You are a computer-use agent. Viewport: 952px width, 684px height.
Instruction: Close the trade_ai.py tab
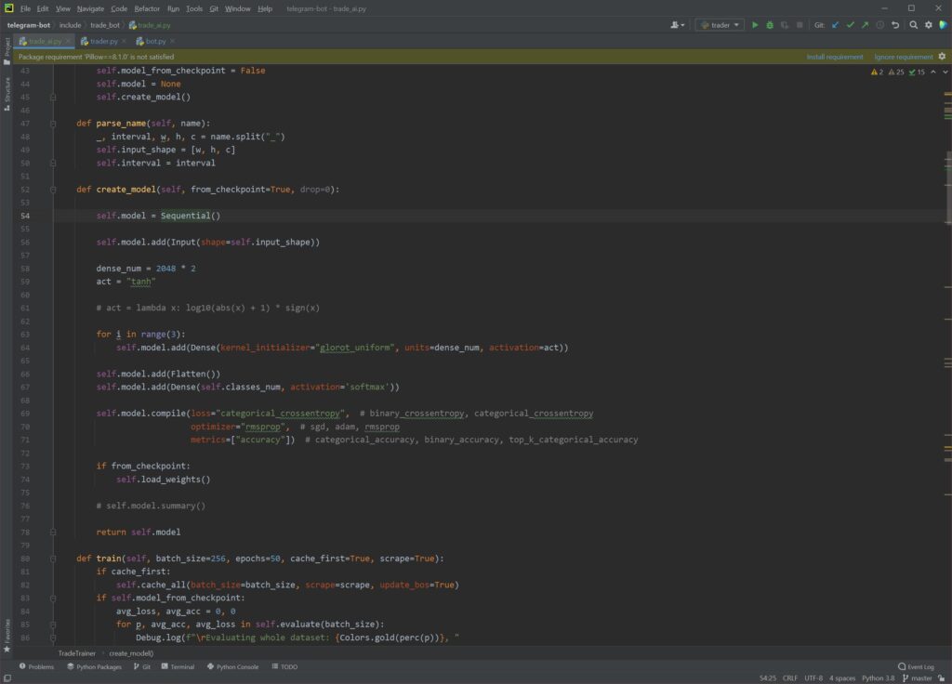(x=67, y=41)
